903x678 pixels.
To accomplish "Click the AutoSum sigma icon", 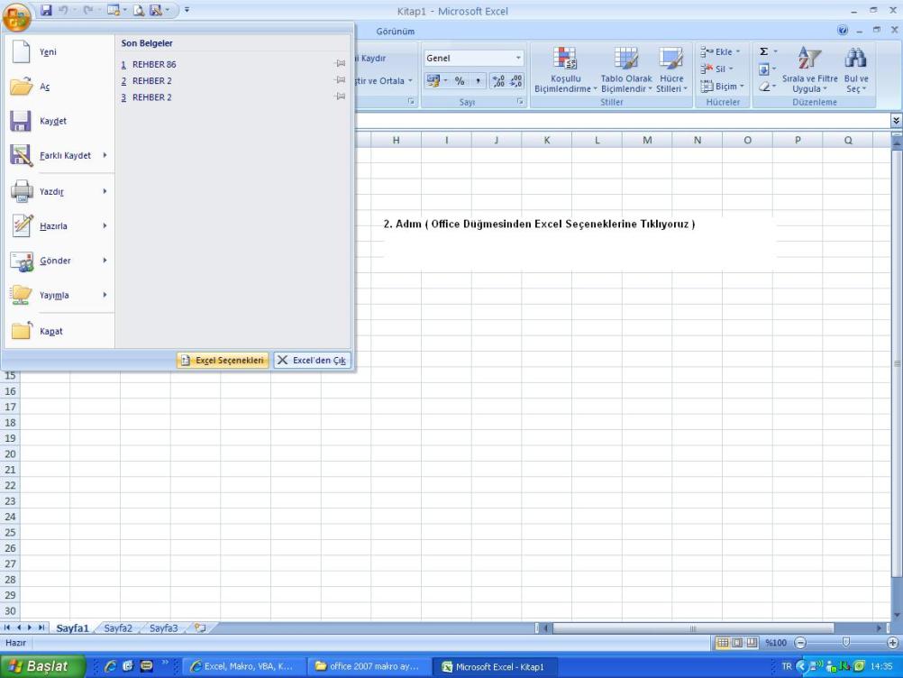I will tap(763, 52).
